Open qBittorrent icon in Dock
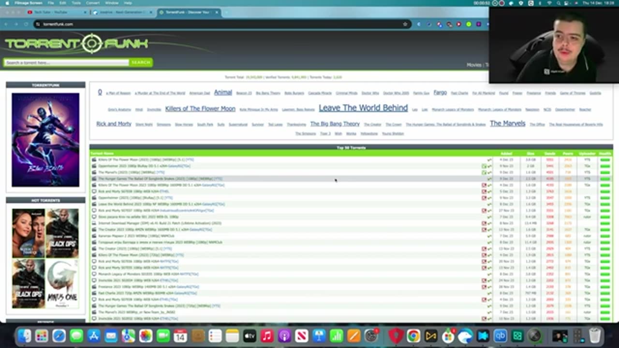Screen dimensions: 619x348 point(500,335)
